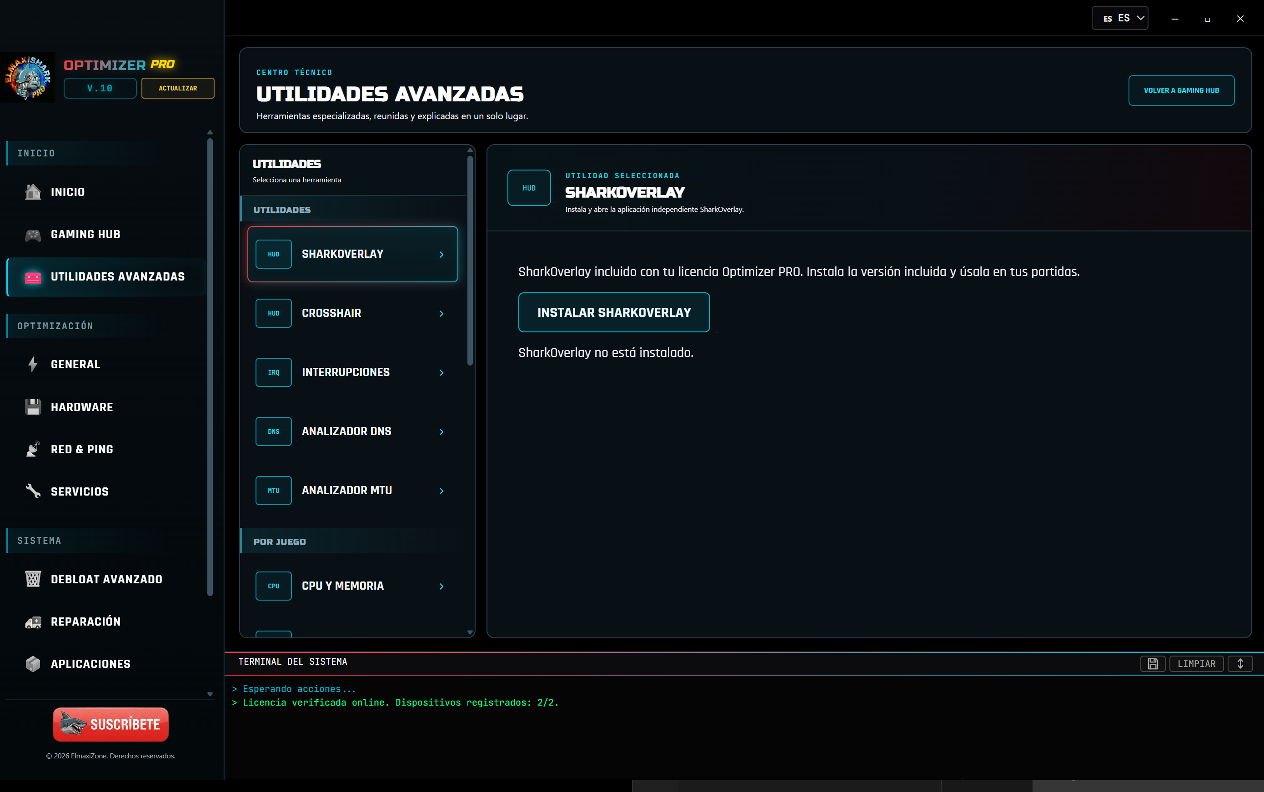The width and height of the screenshot is (1264, 792).
Task: Select the Reparación menu entry
Action: 106,622
